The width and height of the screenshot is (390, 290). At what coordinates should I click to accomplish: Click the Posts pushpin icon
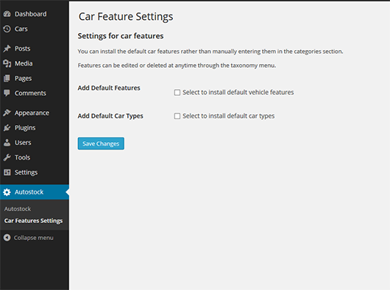tap(7, 49)
